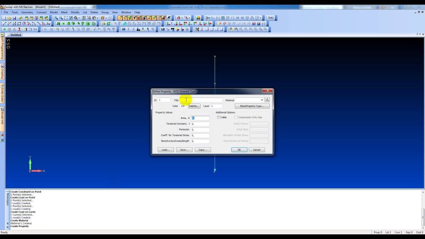This screenshot has width=425, height=239.
Task: Click the New model icon
Action: coord(4,18)
